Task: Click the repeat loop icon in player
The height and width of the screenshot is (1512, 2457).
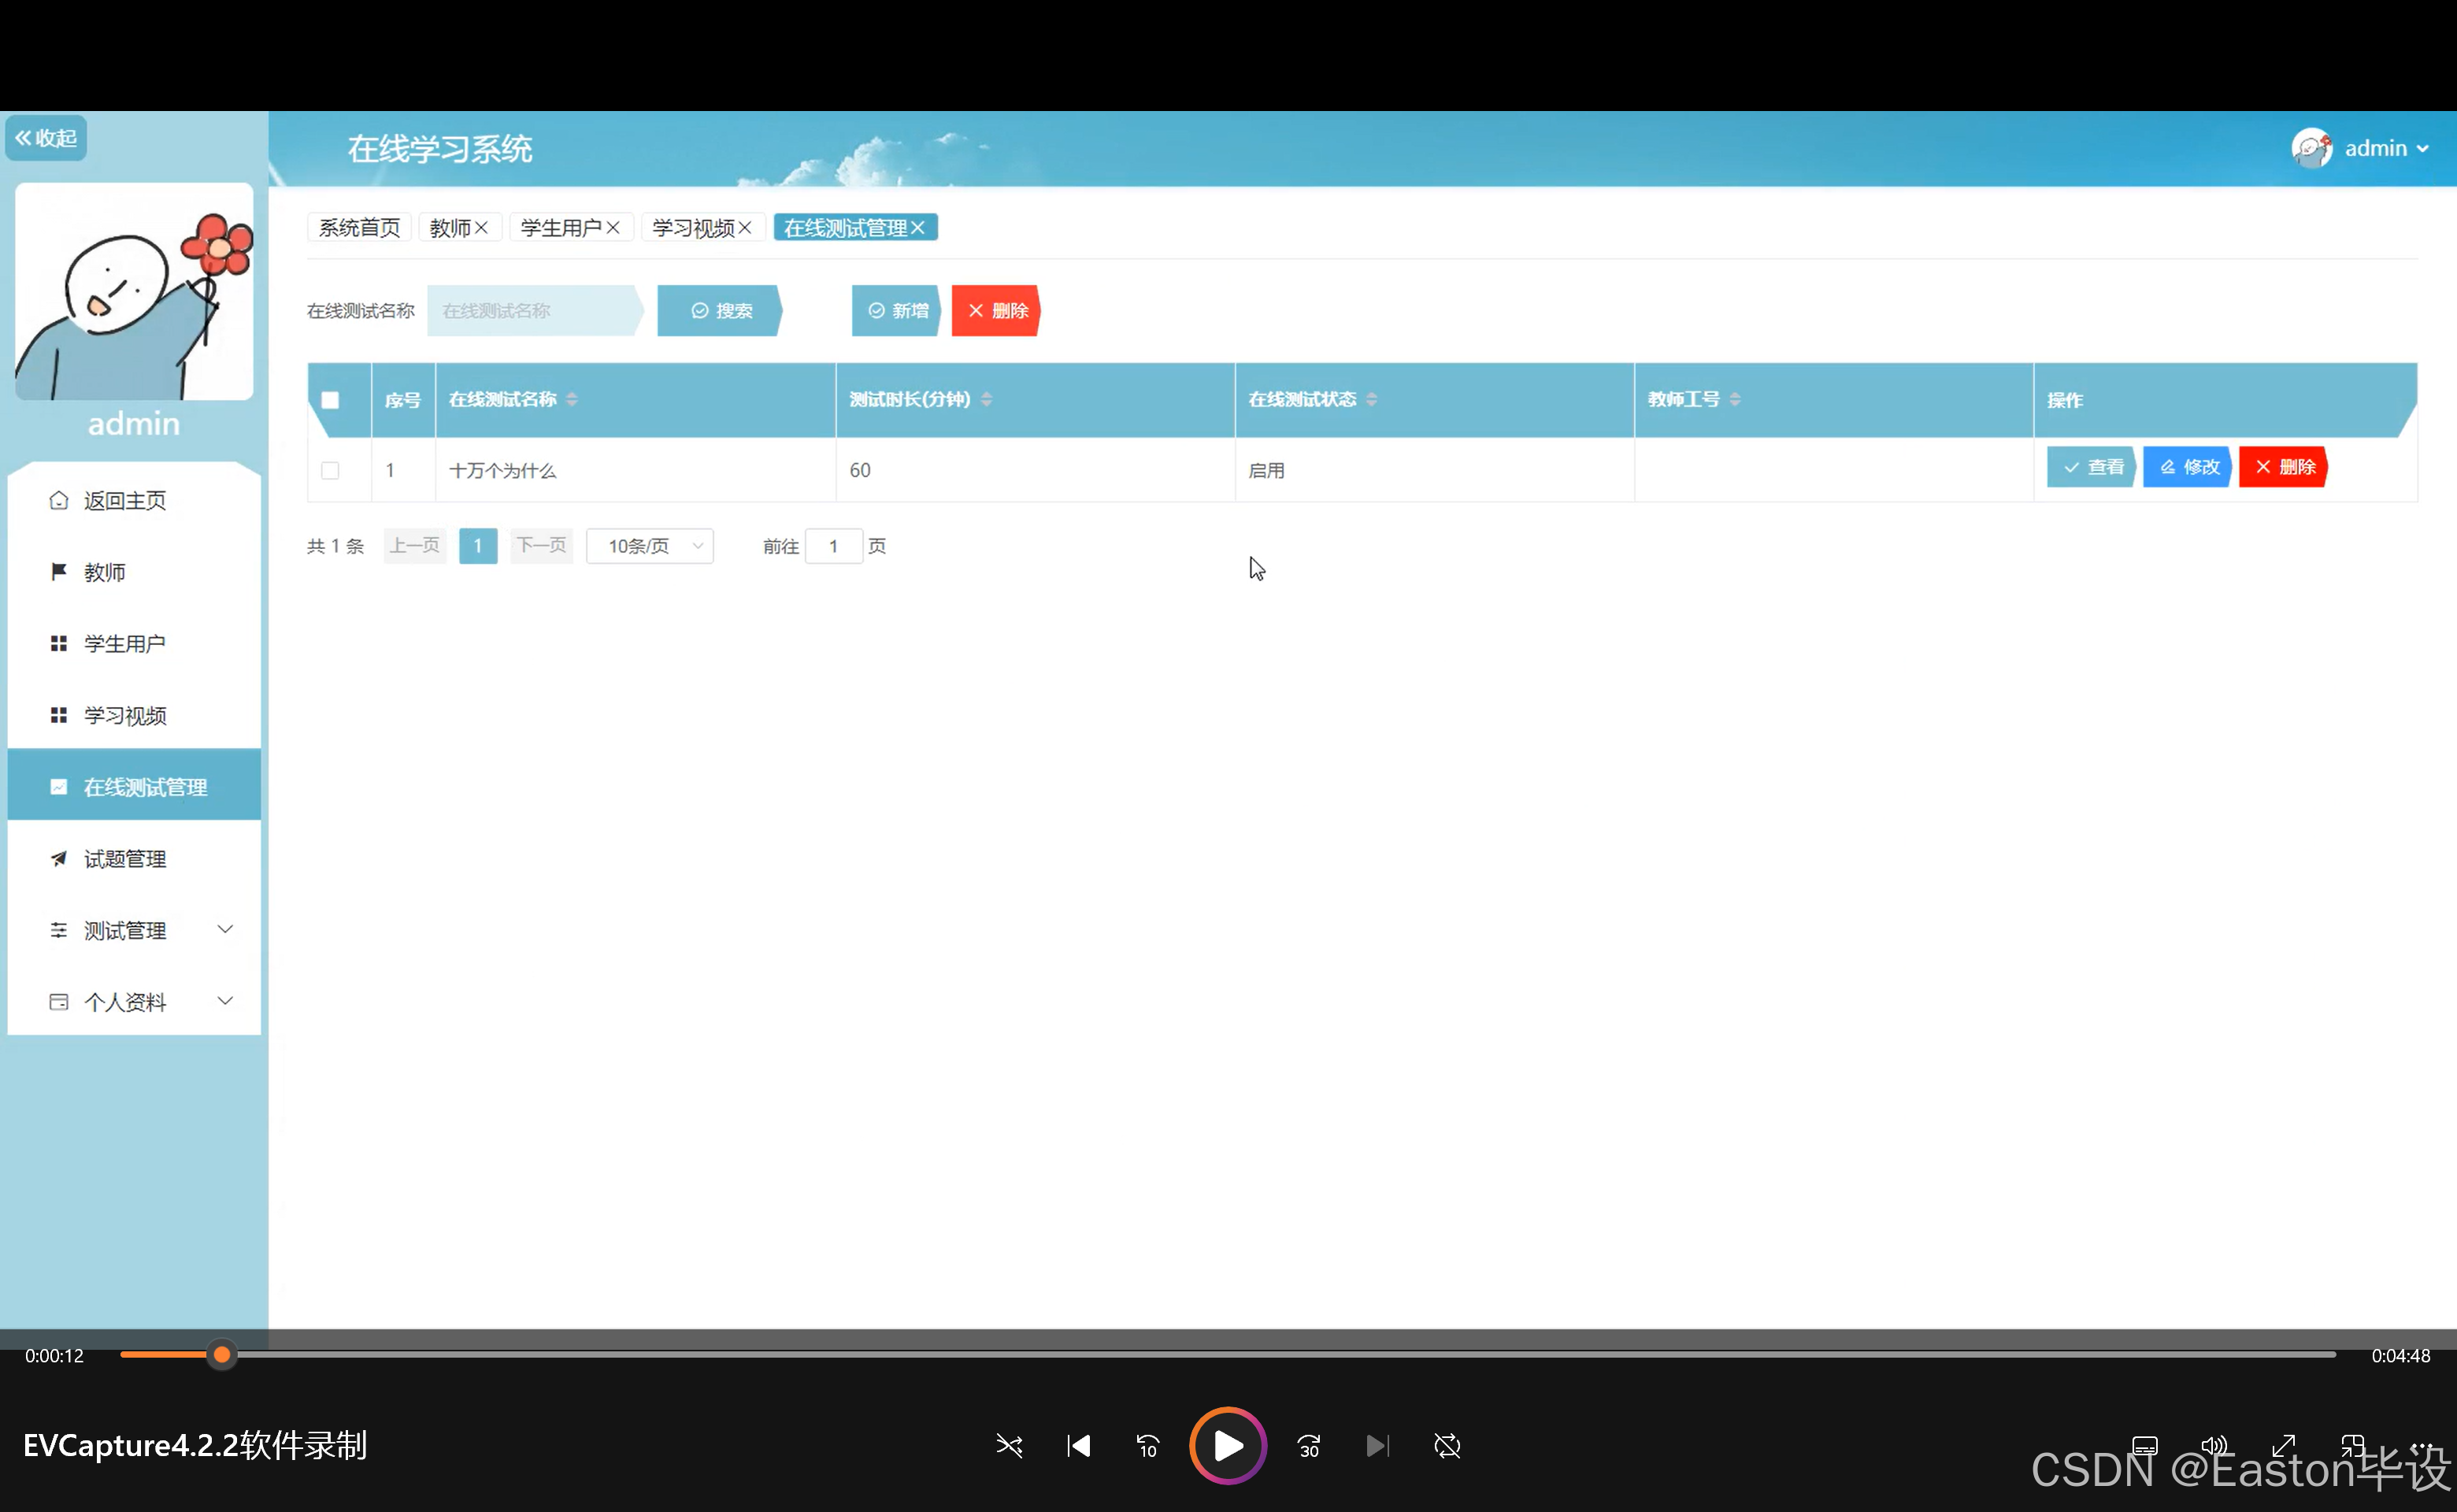Action: point(1447,1446)
